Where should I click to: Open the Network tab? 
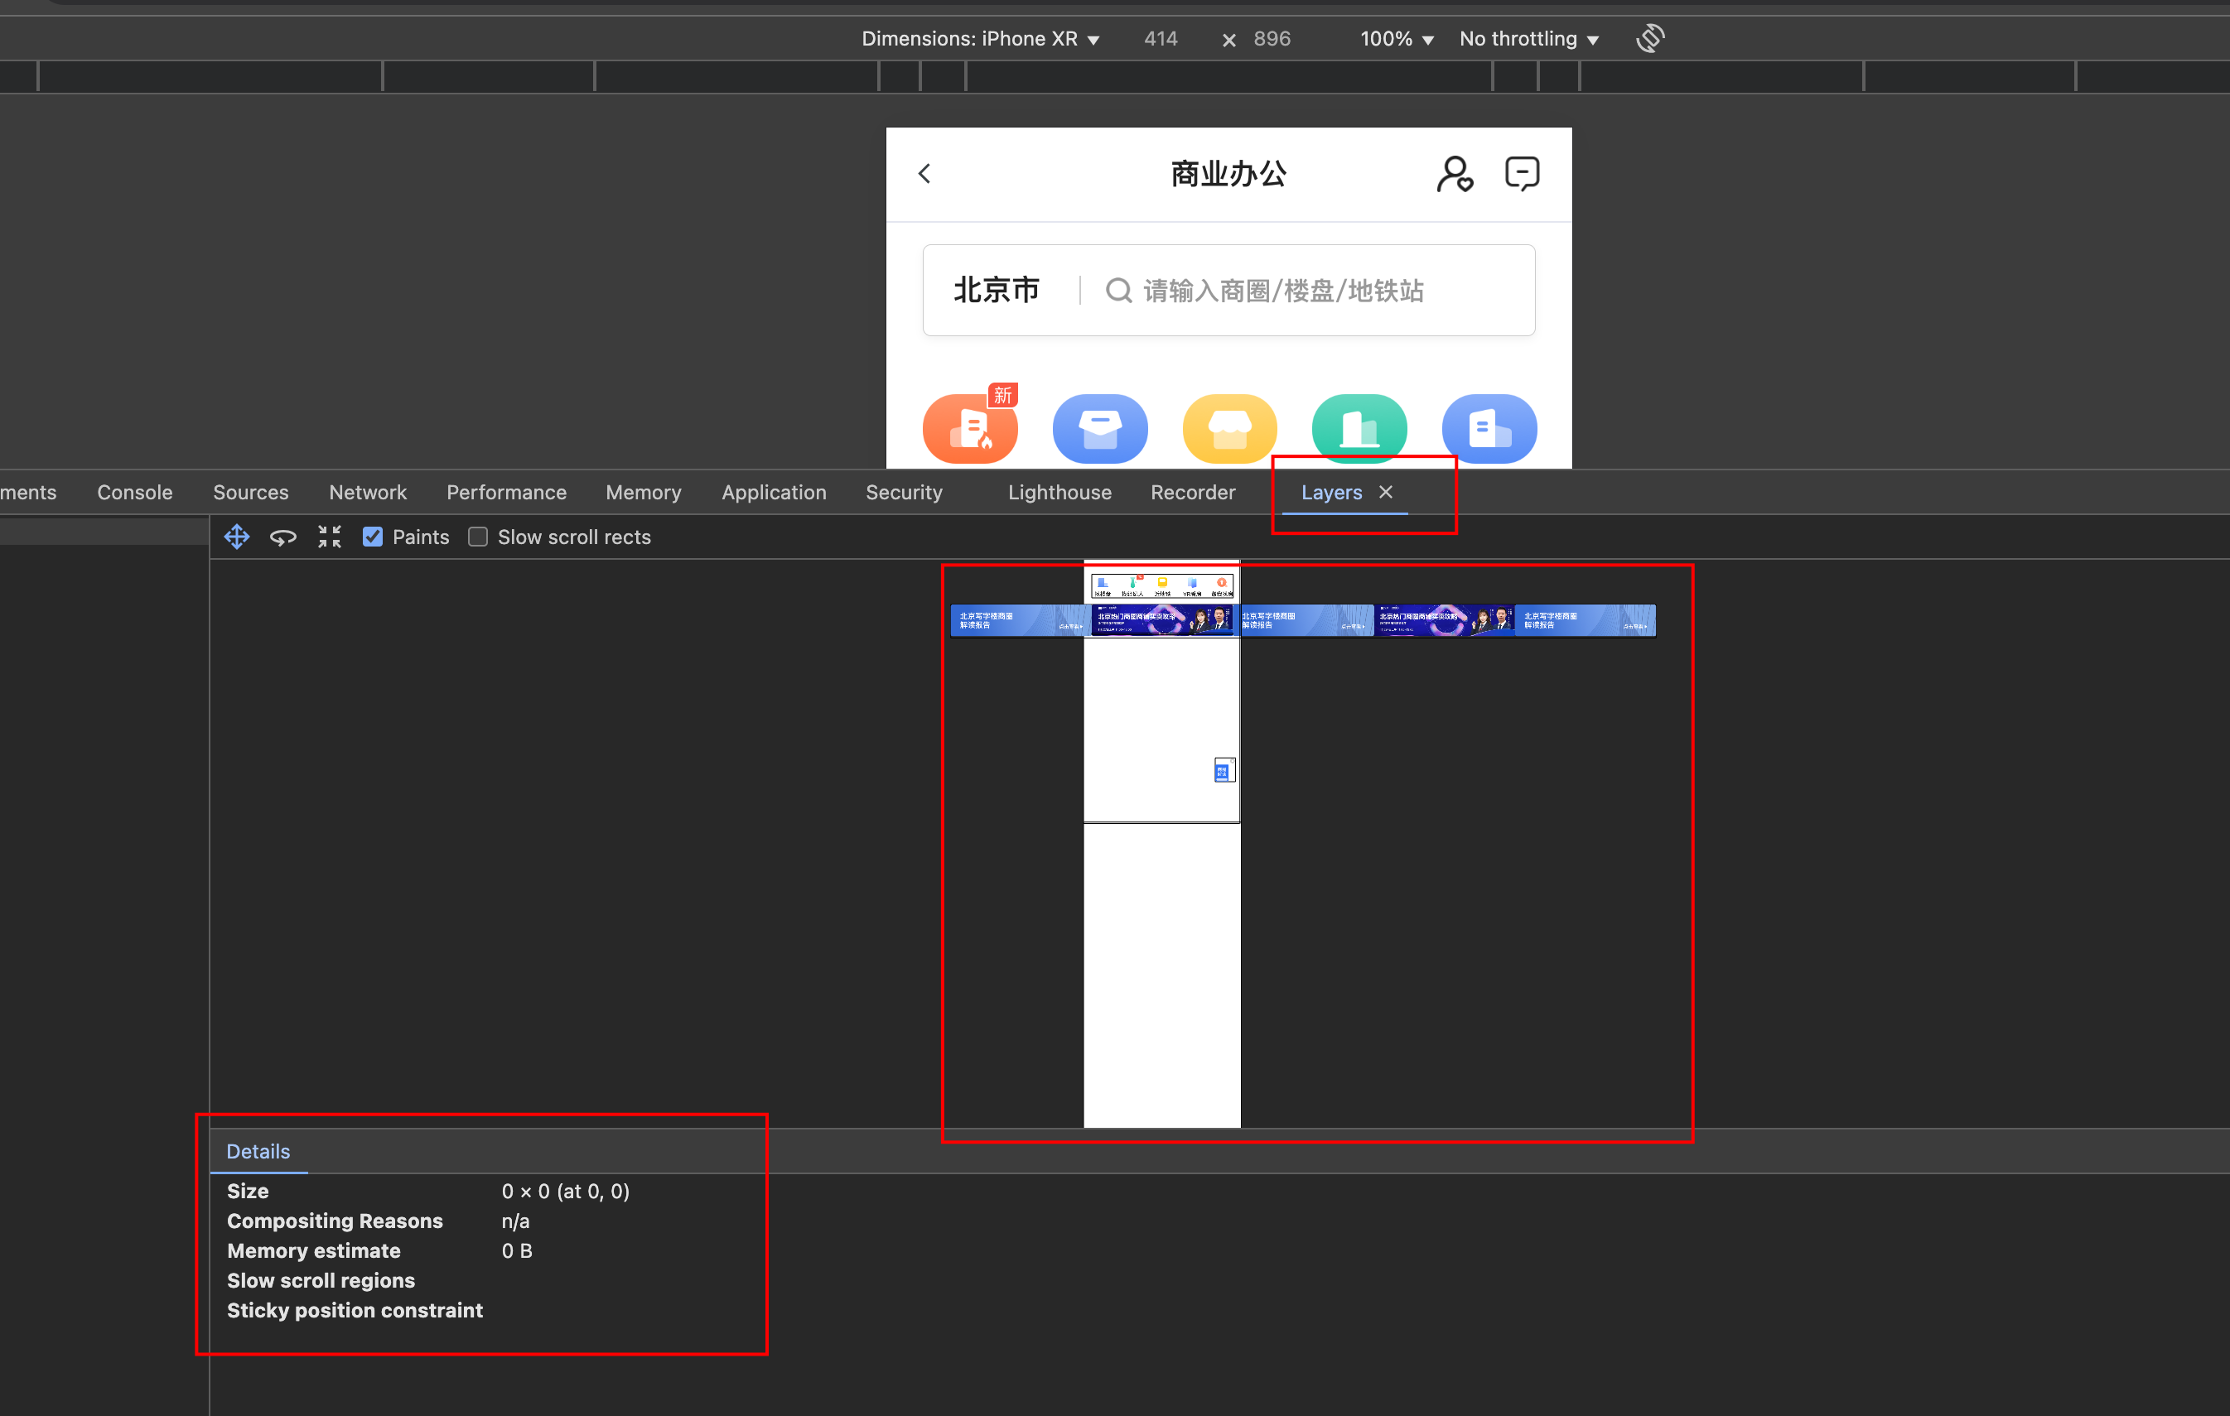pos(368,493)
